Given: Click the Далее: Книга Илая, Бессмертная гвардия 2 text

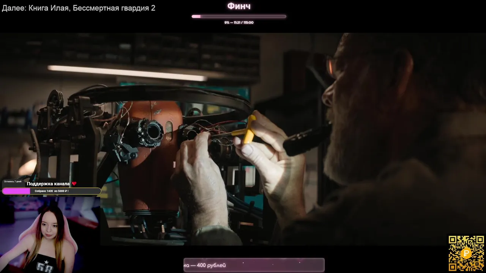Looking at the screenshot, I should pos(79,8).
